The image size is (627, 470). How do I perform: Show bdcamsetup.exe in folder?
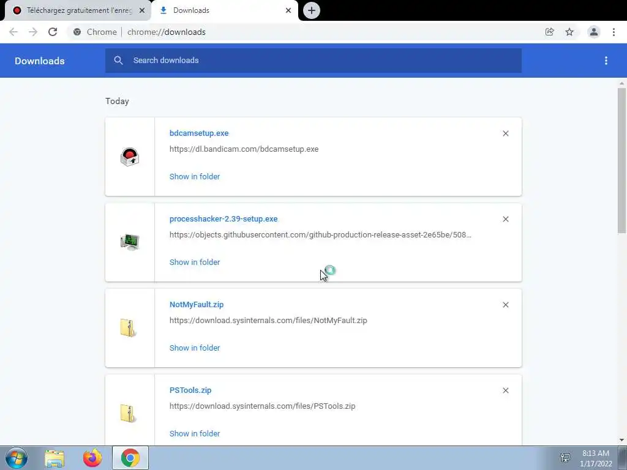195,177
